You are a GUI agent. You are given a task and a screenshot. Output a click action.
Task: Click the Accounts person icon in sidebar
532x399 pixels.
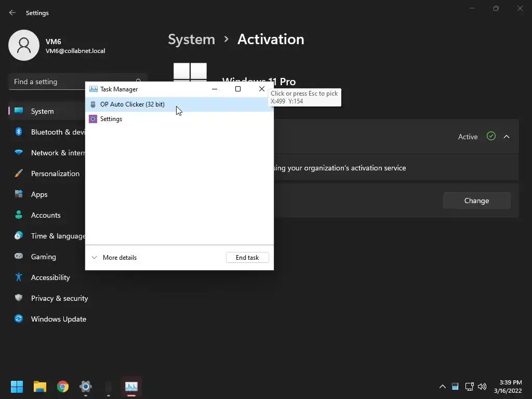pos(19,215)
